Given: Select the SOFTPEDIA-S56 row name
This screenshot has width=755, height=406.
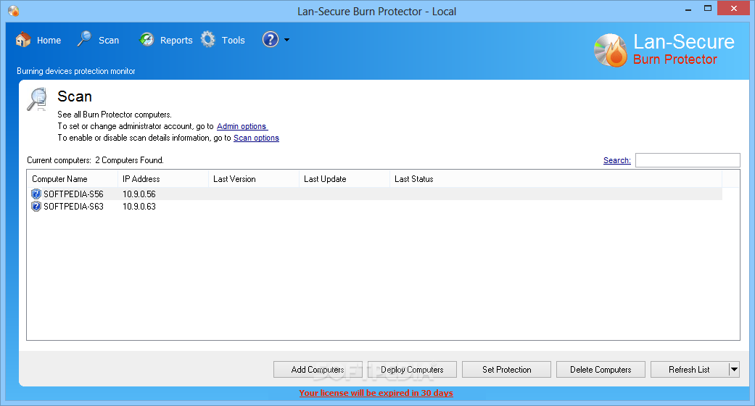Looking at the screenshot, I should (x=74, y=194).
